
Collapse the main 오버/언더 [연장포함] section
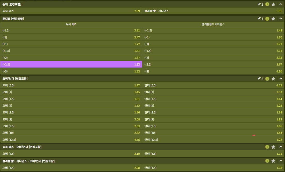pos(281,78)
